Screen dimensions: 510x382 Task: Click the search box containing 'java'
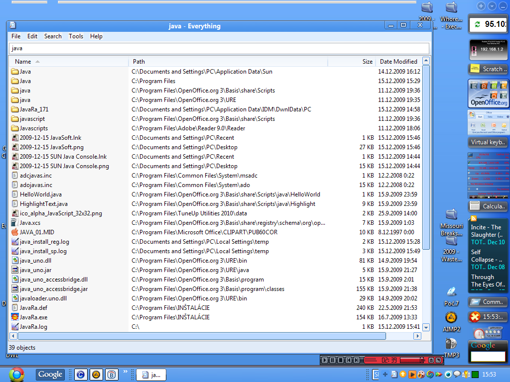point(219,48)
